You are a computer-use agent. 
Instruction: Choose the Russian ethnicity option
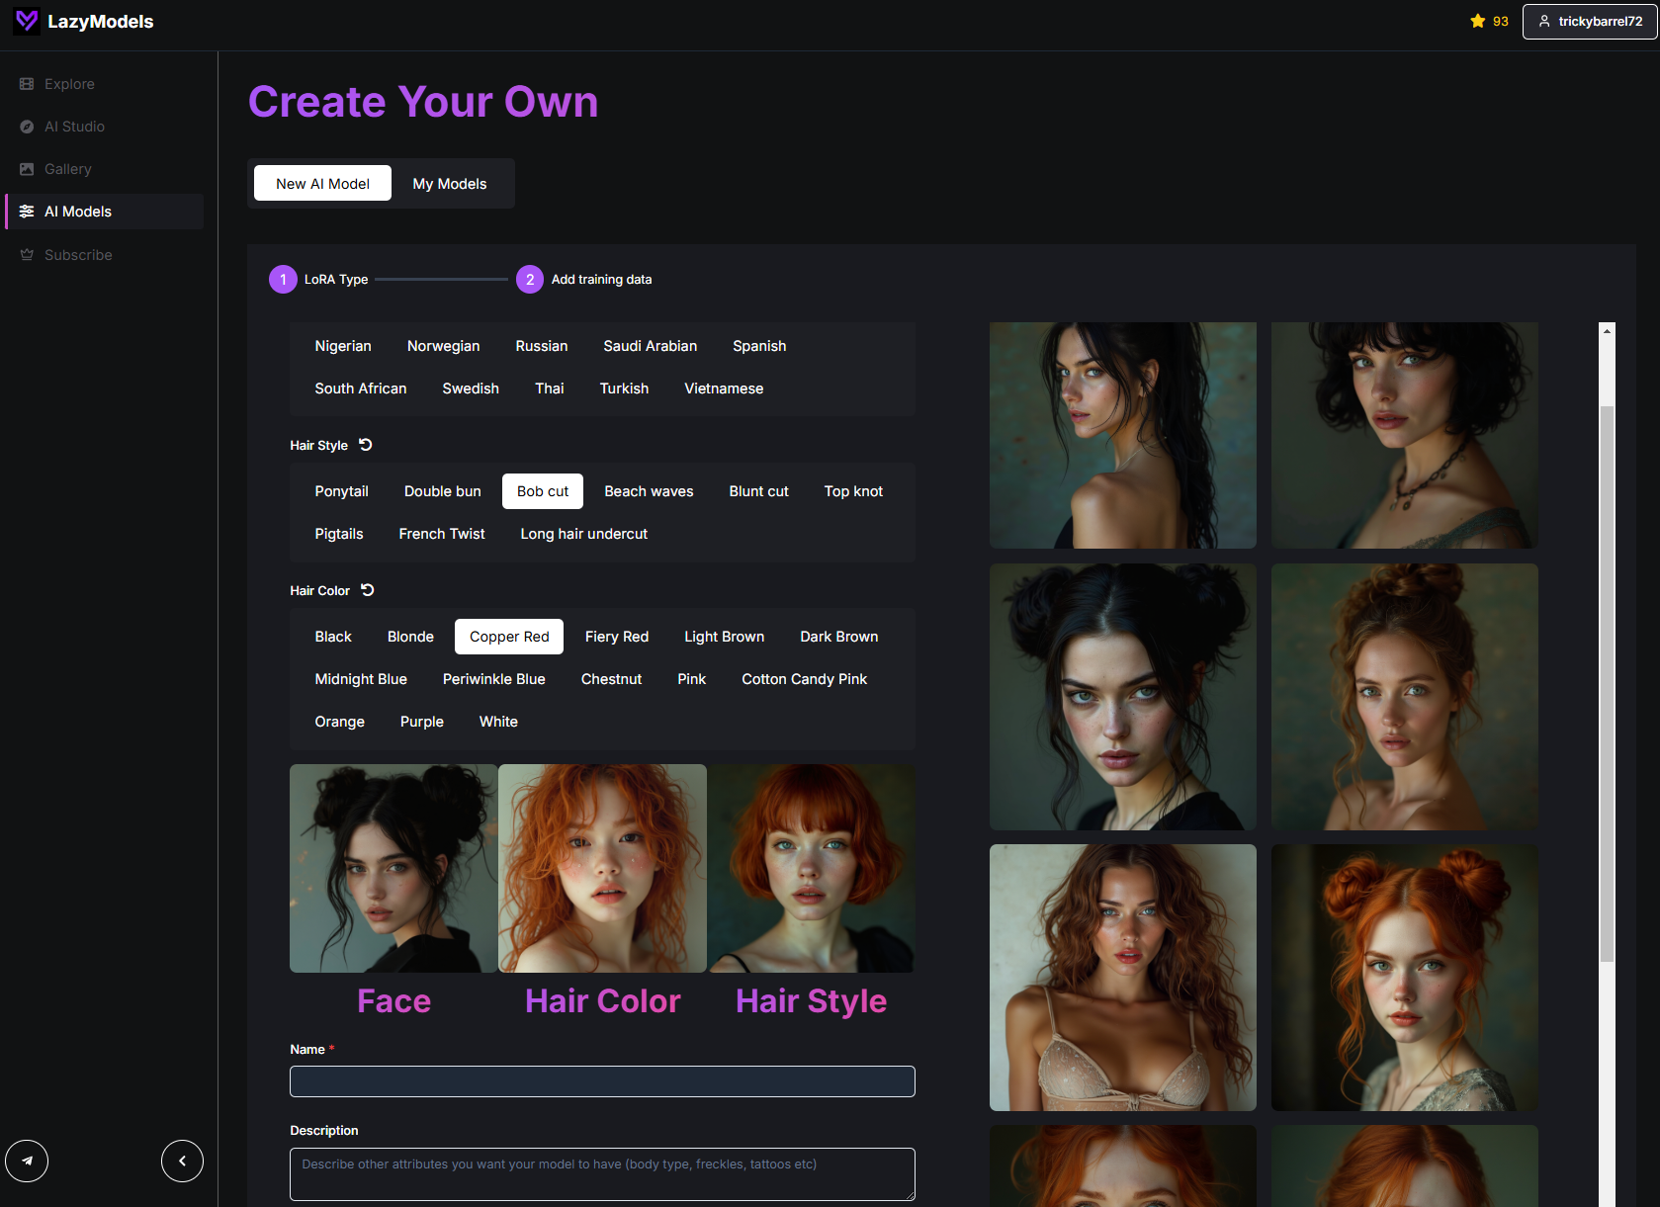[542, 346]
